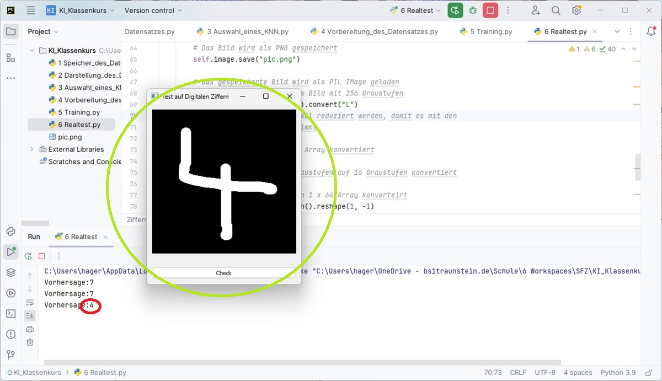This screenshot has width=662, height=381.
Task: Open the Project tool window
Action: point(11,31)
